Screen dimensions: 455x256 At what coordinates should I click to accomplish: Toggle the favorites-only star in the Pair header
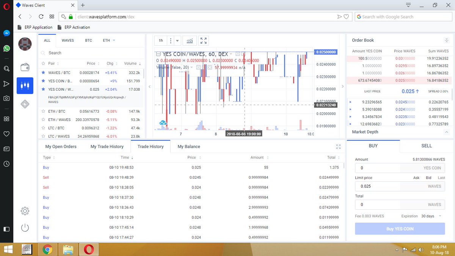pyautogui.click(x=43, y=63)
